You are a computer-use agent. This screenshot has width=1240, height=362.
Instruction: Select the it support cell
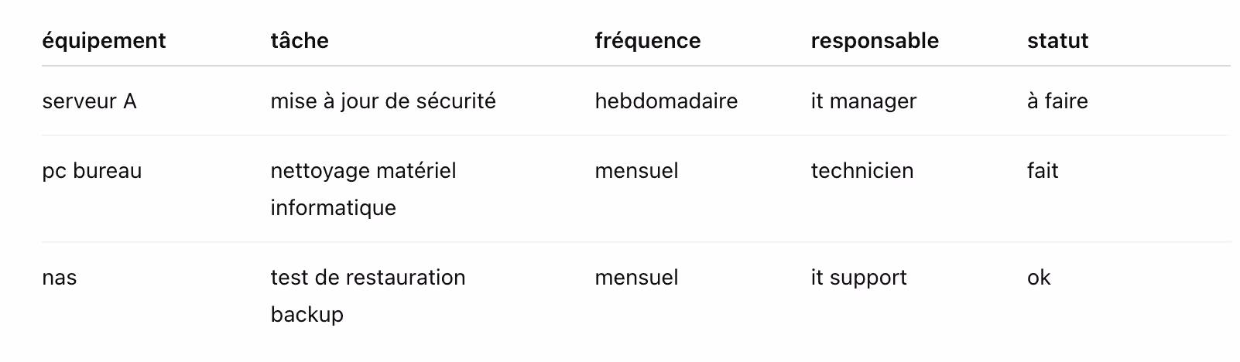[x=858, y=278]
